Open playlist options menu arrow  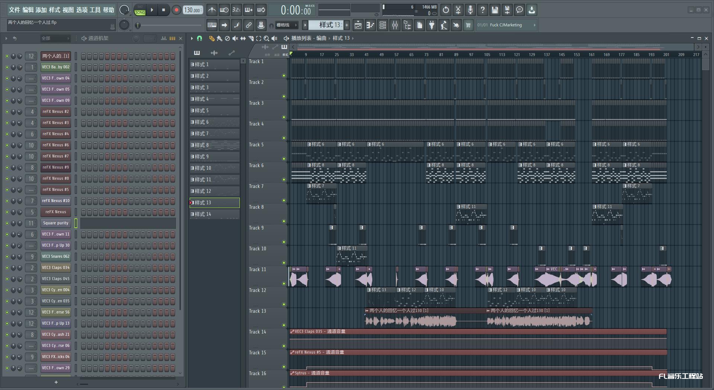click(x=192, y=38)
